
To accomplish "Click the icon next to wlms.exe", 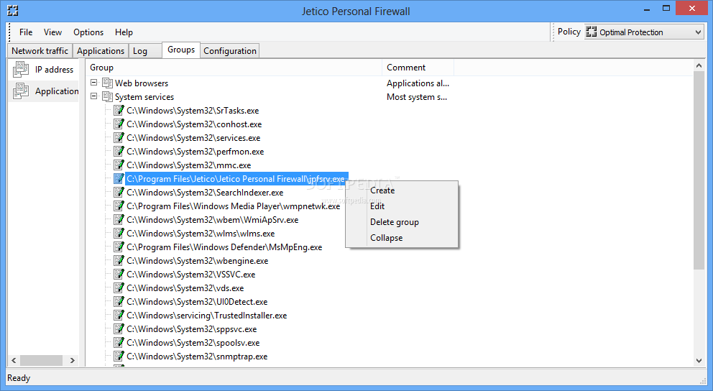I will click(119, 233).
